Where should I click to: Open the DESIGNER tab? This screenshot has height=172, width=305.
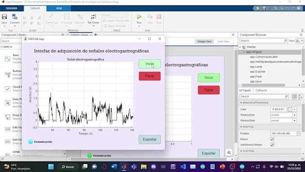[12, 9]
